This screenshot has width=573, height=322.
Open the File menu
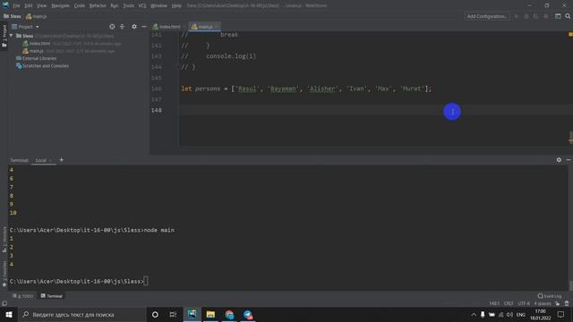coord(16,5)
